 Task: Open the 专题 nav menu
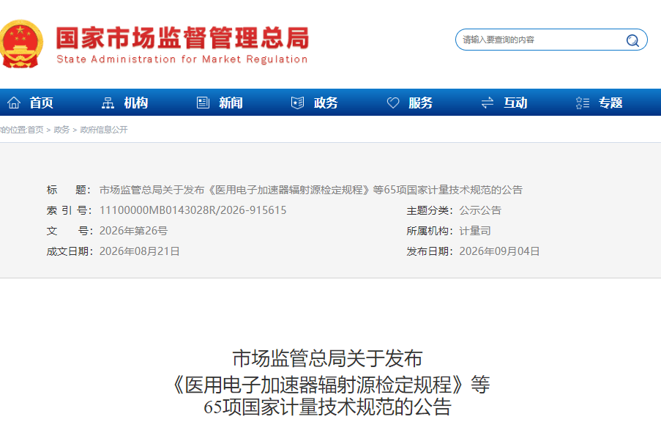(x=610, y=103)
